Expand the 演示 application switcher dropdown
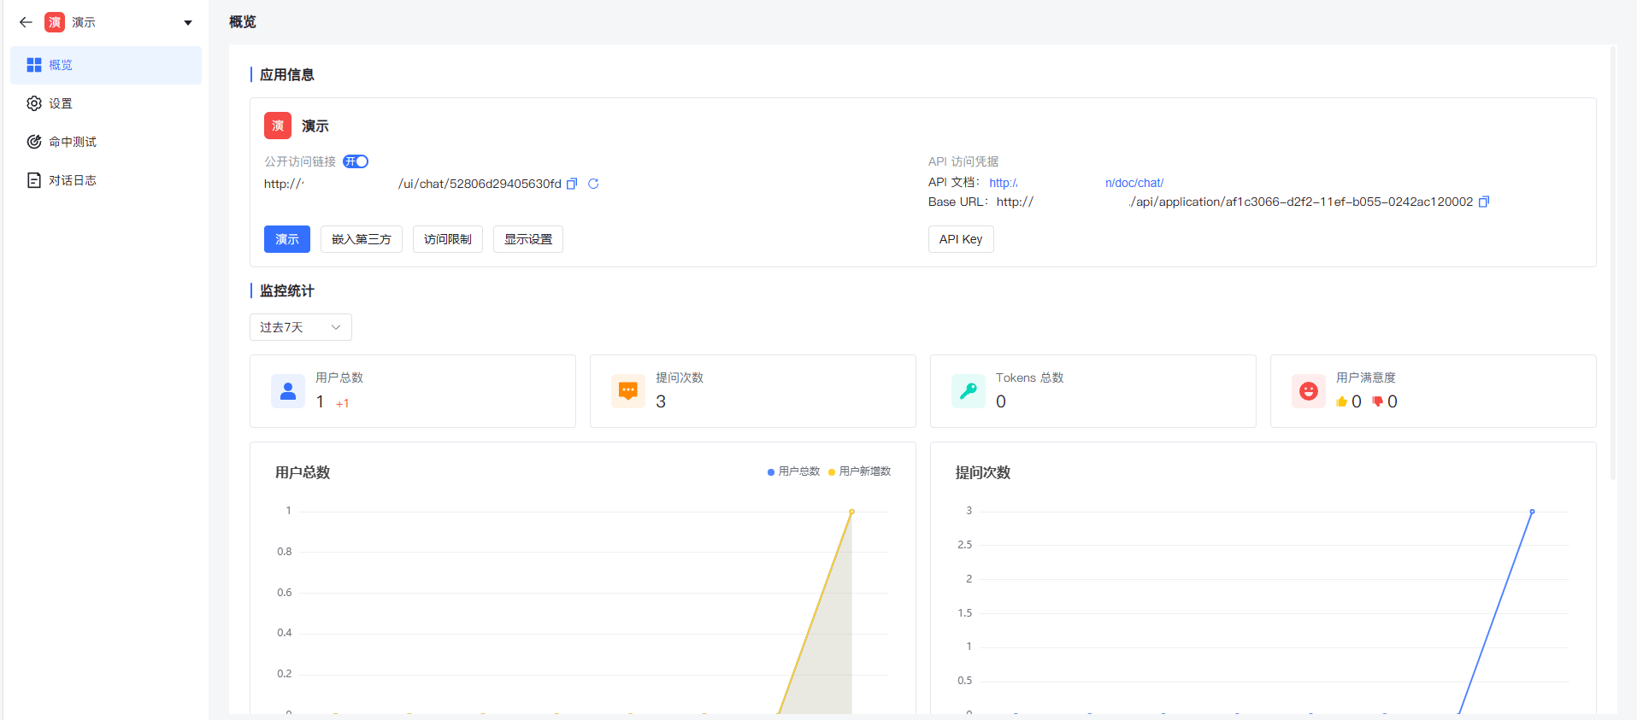The image size is (1637, 720). (188, 23)
